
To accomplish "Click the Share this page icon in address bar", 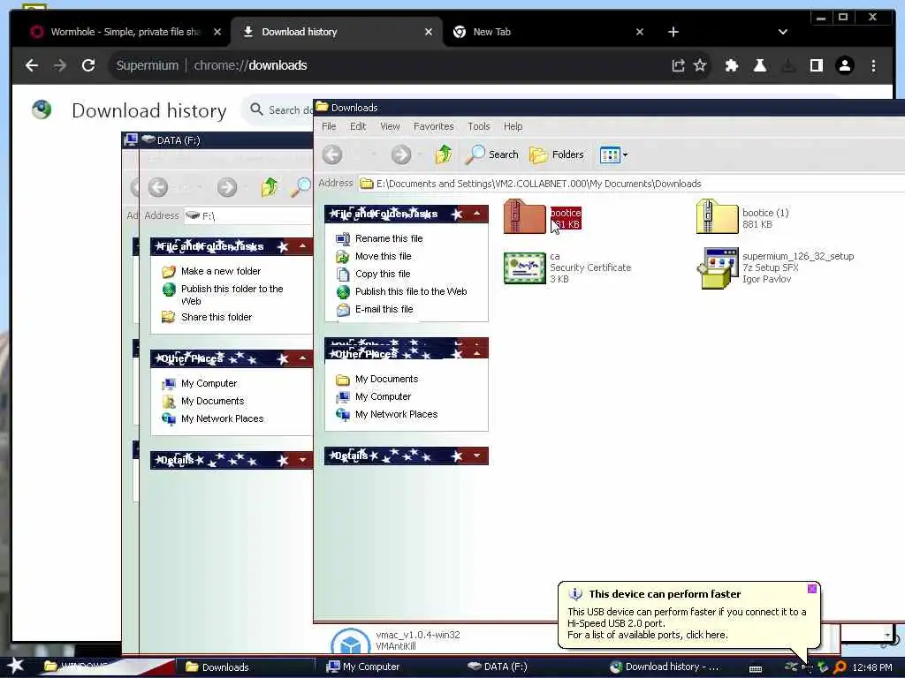I will click(678, 65).
